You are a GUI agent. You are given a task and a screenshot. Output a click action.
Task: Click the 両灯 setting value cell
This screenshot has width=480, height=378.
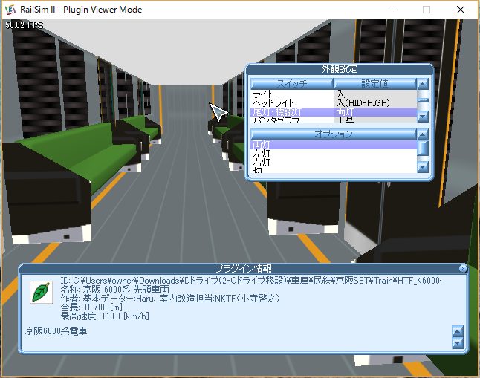[375, 112]
